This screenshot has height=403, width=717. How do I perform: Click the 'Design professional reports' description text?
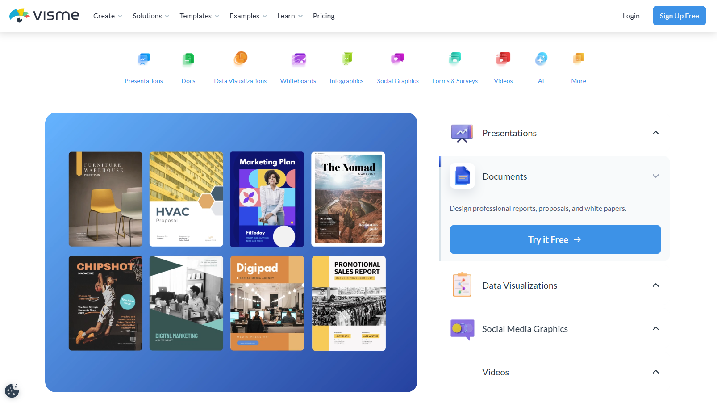click(x=538, y=209)
